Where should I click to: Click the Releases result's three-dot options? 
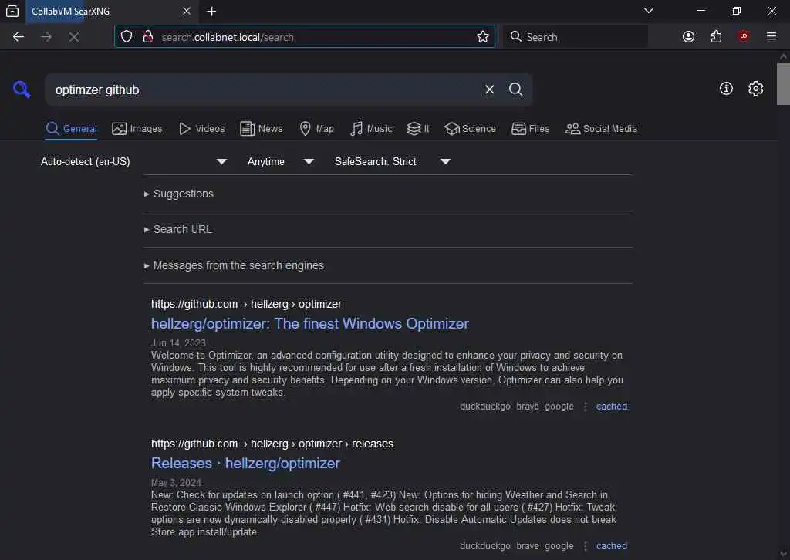(x=585, y=546)
